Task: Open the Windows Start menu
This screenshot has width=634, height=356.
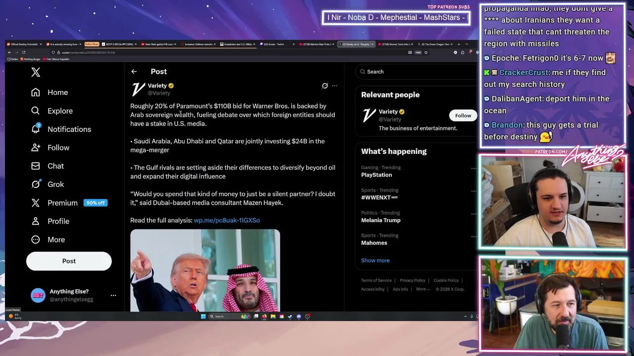Action: (203, 316)
